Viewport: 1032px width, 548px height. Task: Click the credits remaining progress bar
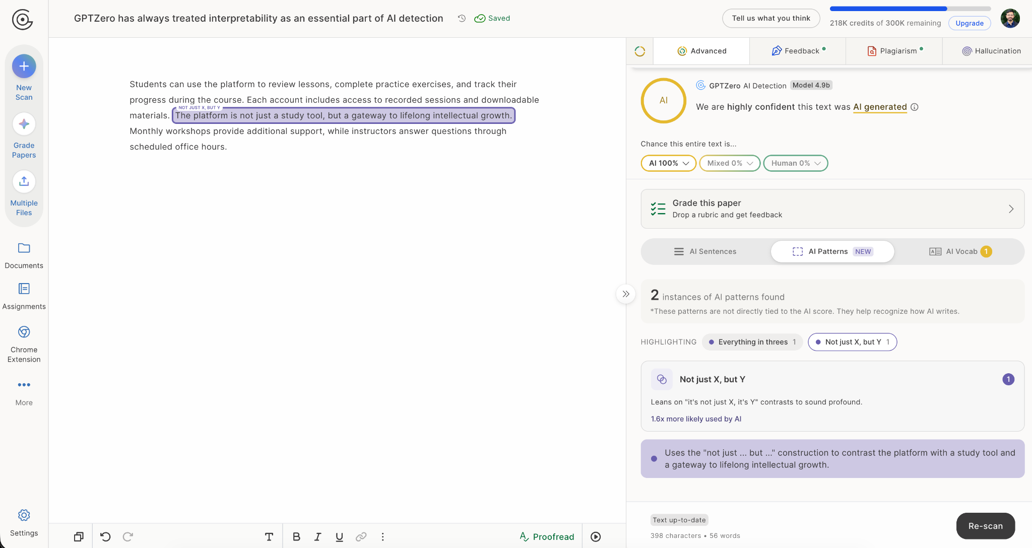coord(910,9)
